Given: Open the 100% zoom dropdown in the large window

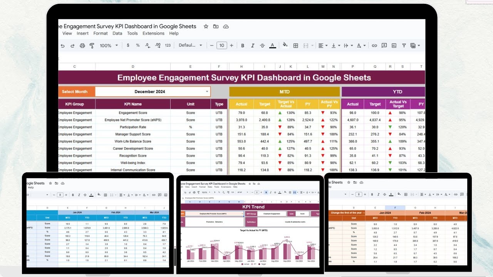Looking at the screenshot, I should [x=109, y=45].
